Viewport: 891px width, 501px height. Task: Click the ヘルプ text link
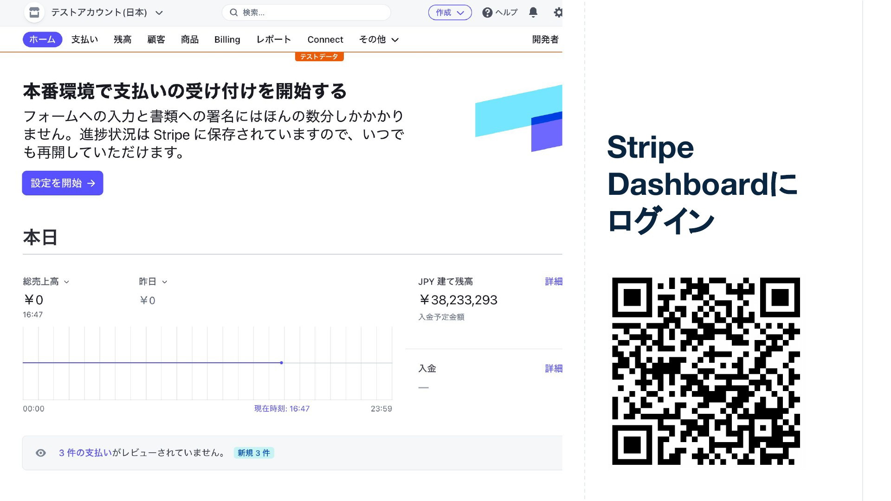click(506, 13)
